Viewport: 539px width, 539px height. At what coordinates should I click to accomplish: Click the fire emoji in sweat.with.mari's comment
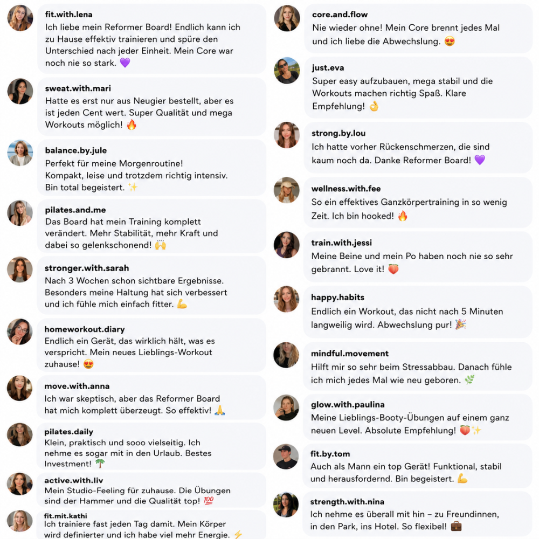(x=132, y=125)
